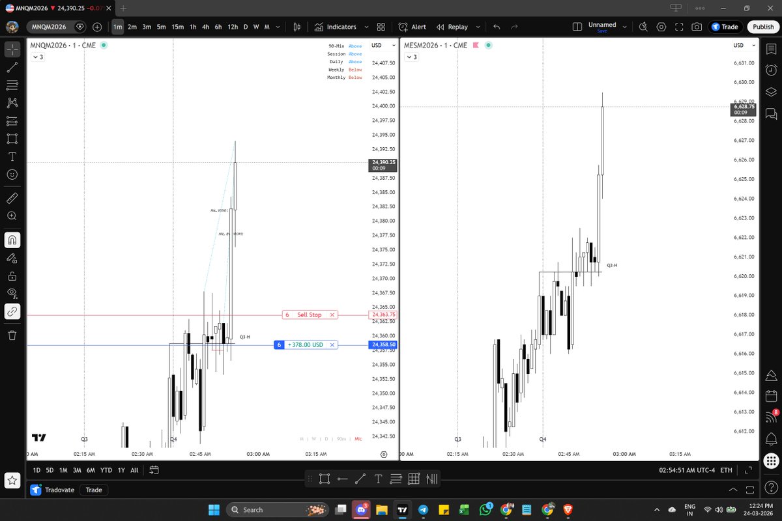Screen dimensions: 782x521
Task: Open favorites star at toolbar bottom
Action: pos(12,481)
